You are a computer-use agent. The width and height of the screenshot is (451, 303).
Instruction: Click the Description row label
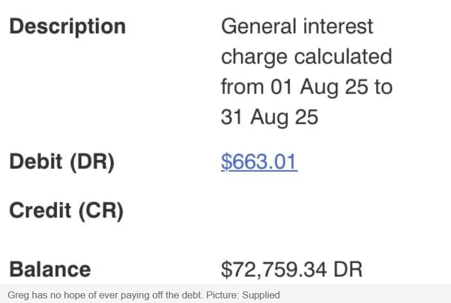click(67, 27)
